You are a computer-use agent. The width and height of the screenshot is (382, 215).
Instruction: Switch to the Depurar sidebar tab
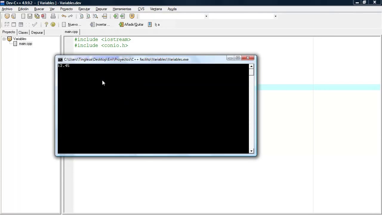tap(37, 33)
